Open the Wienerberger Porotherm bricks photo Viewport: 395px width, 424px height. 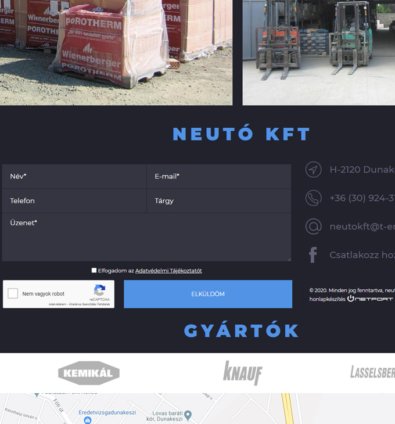[x=116, y=52]
